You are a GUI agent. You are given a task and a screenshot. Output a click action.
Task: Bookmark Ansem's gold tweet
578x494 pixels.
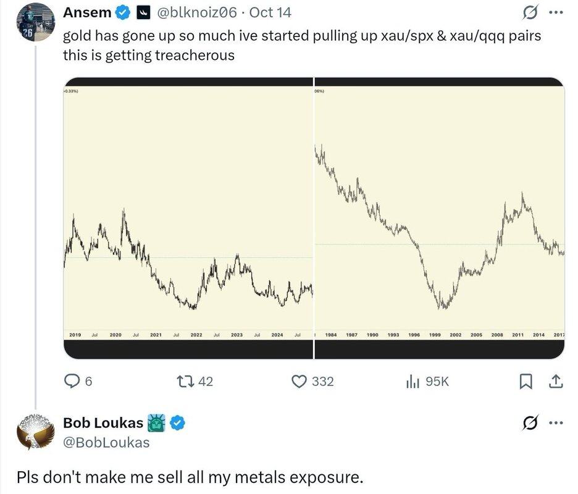coord(526,382)
